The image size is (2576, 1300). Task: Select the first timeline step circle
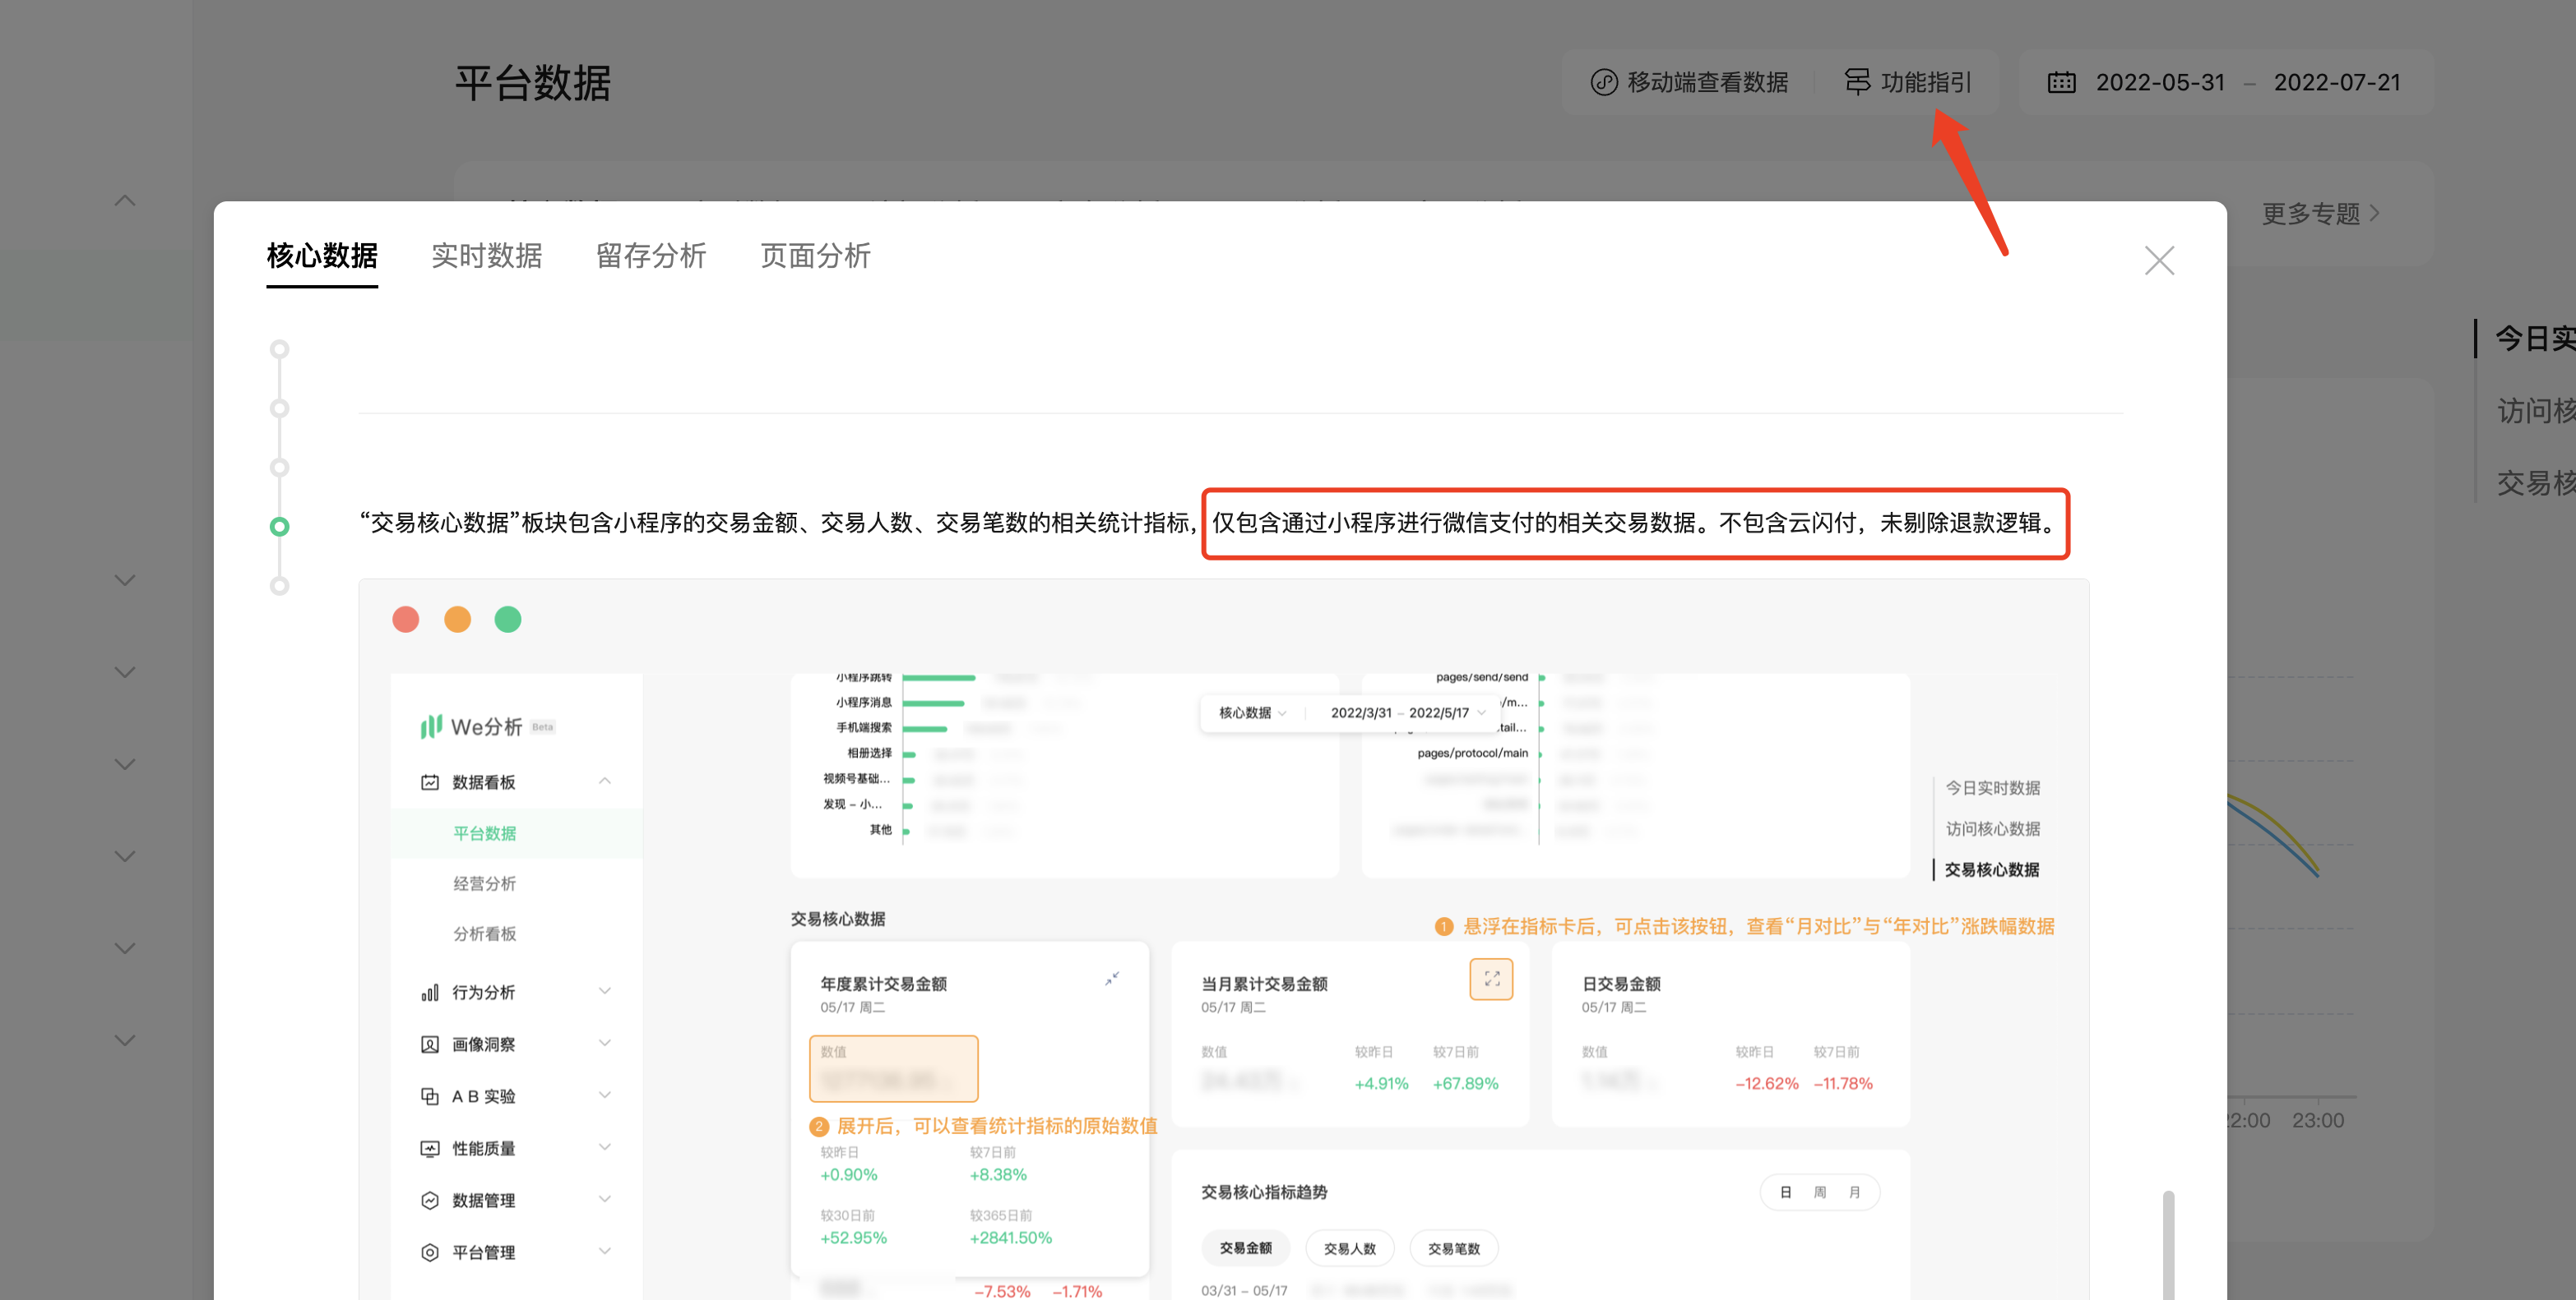pos(280,348)
